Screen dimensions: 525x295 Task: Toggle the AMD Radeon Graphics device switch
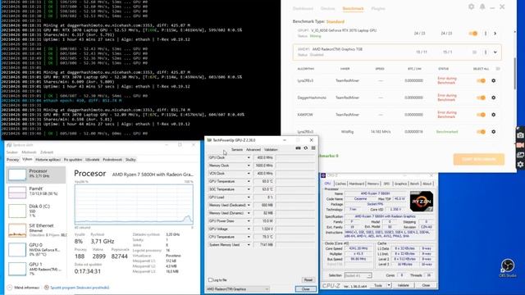pyautogui.click(x=474, y=52)
